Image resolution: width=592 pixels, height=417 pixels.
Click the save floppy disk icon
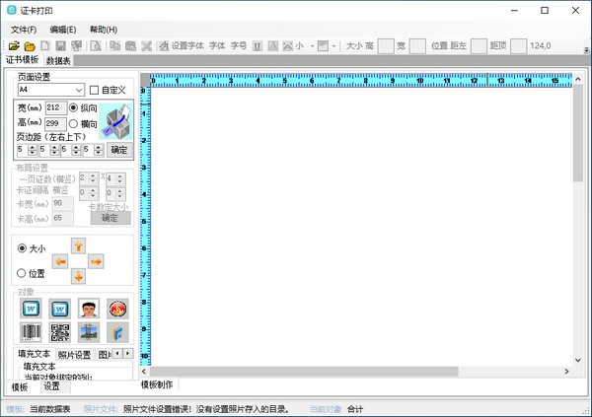60,46
